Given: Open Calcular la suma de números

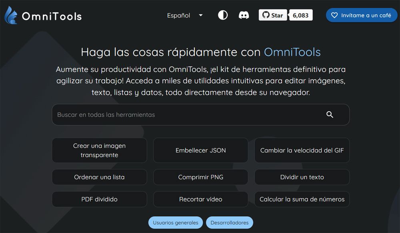Looking at the screenshot, I should 302,199.
